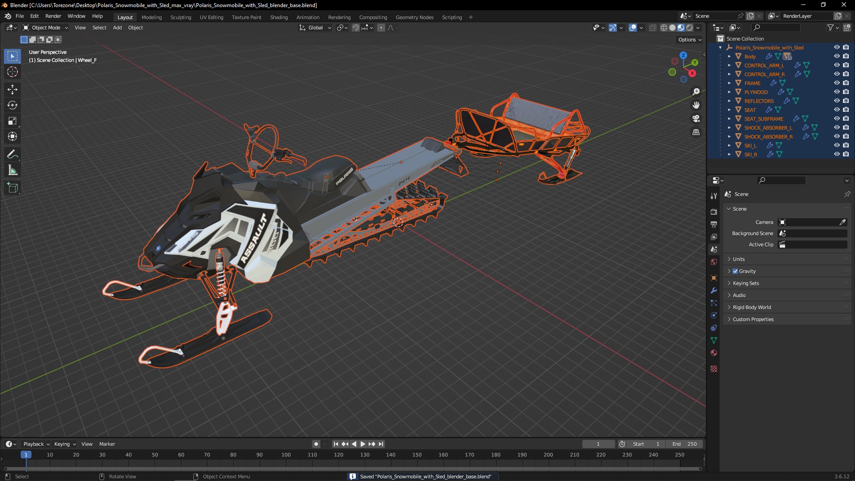Open the Material properties tab
Screen dimensions: 855x481
[x=714, y=353]
